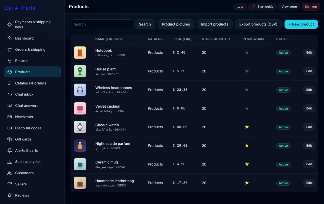Click the Newsletter envelope icon

click(x=10, y=117)
